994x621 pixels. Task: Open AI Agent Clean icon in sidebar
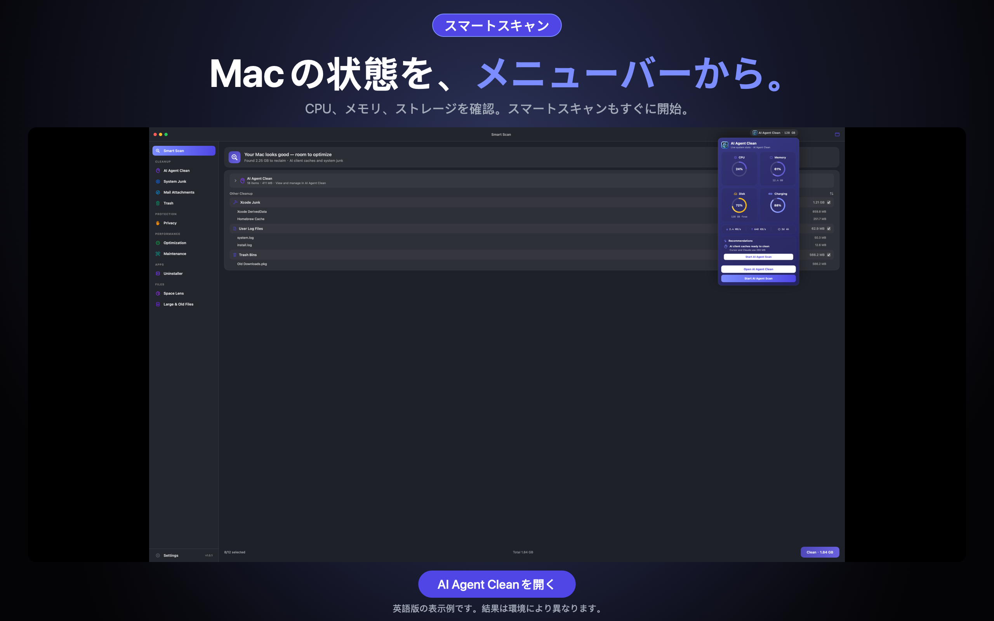click(x=158, y=170)
